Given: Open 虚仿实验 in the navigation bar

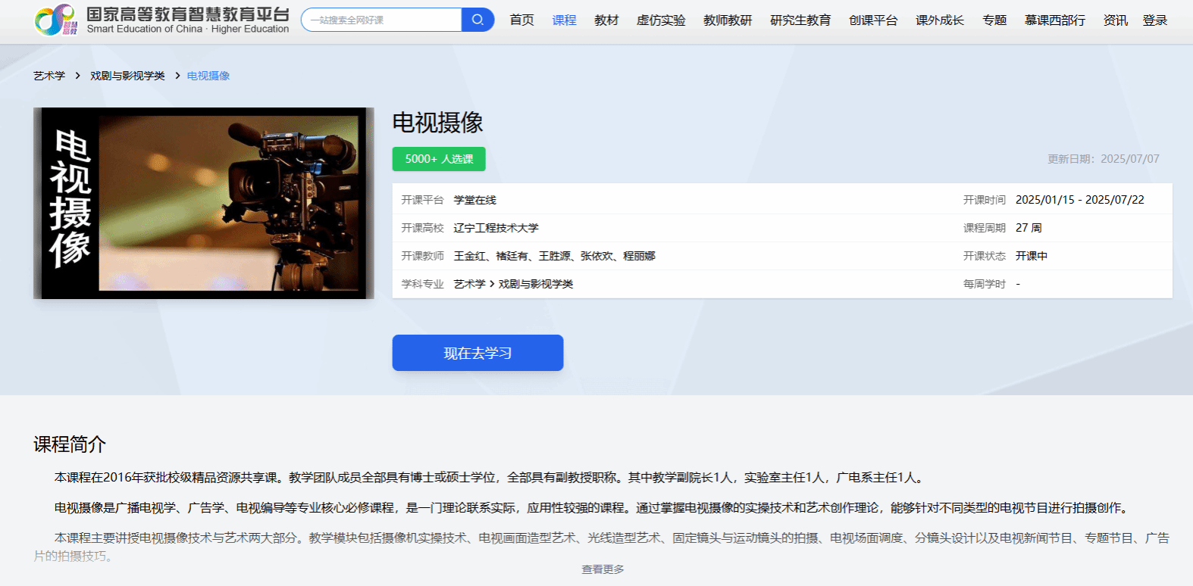Looking at the screenshot, I should [x=661, y=20].
